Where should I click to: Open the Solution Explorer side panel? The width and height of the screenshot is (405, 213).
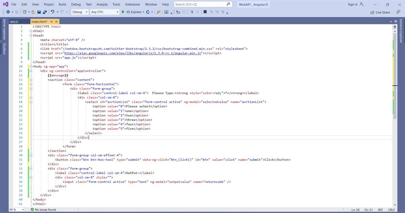tap(401, 31)
